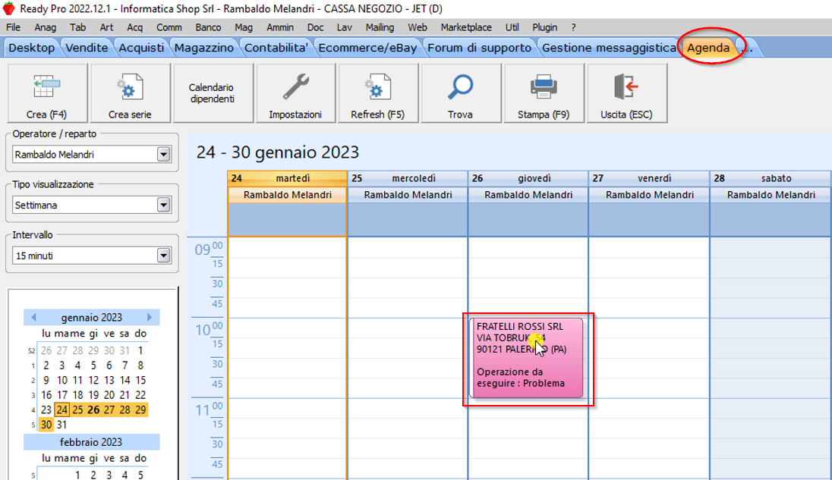Switch to the Magazzino tab
Image resolution: width=832 pixels, height=480 pixels.
point(203,48)
